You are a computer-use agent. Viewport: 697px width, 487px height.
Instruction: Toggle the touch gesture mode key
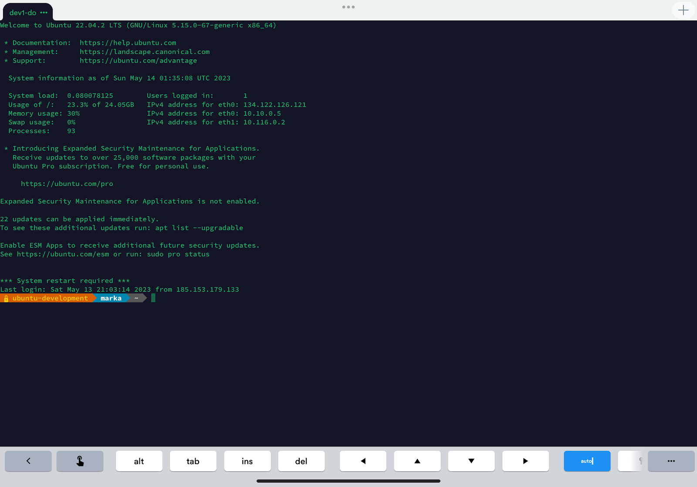click(x=80, y=461)
